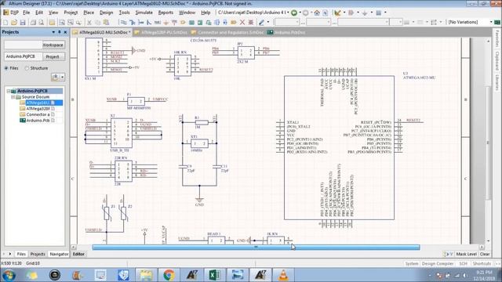Open Chrome from the Windows taskbar
502x282 pixels.
click(169, 275)
